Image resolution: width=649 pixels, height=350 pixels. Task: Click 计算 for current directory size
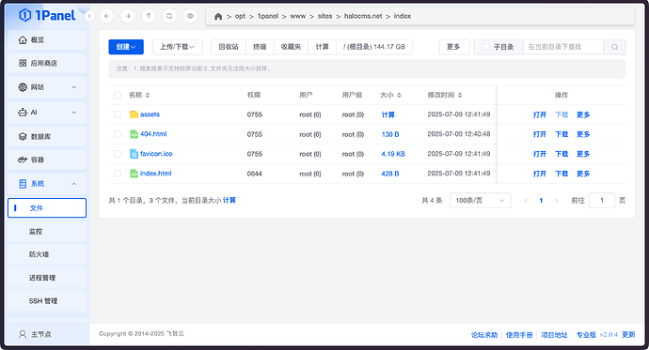coord(230,201)
